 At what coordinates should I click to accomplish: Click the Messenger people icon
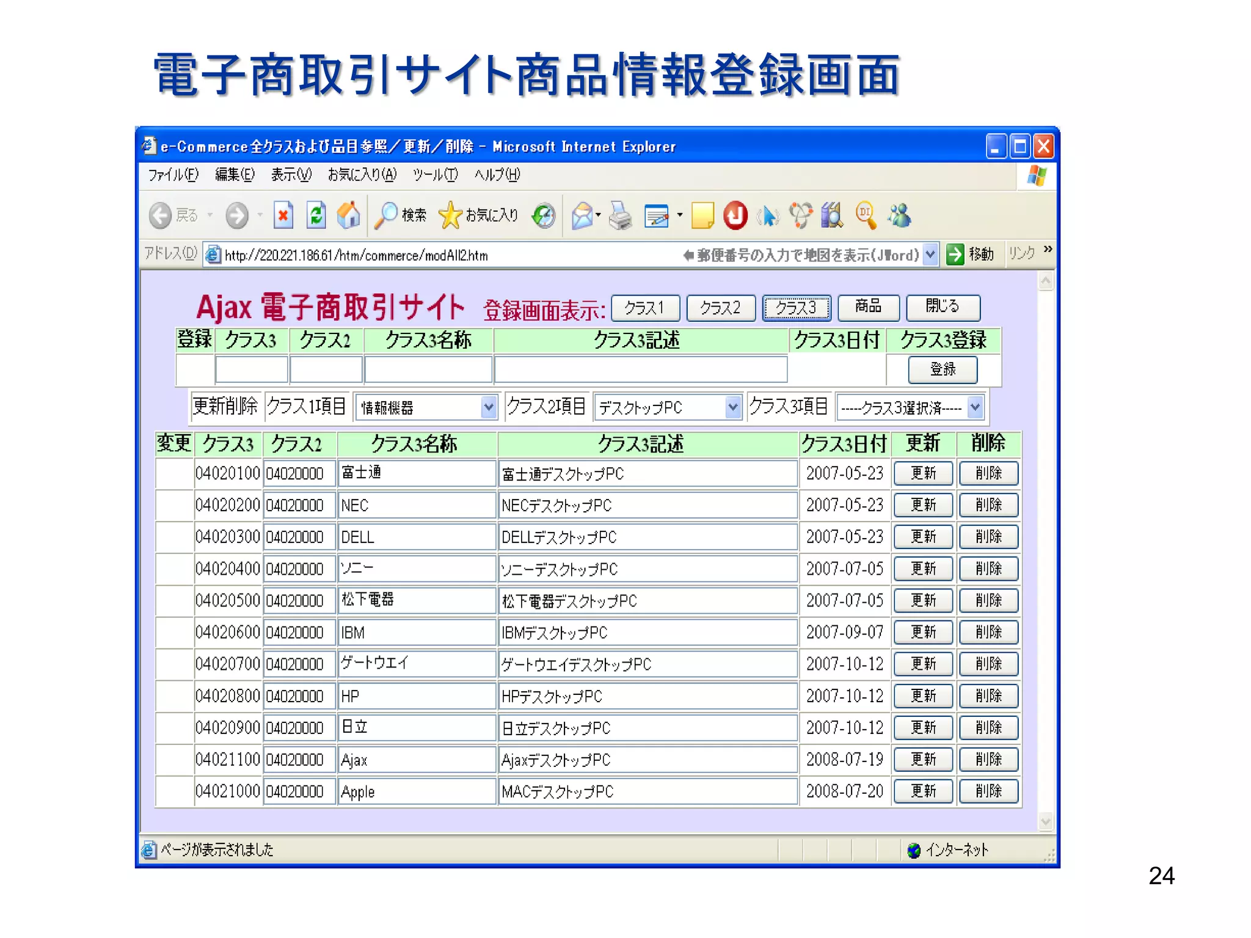(x=899, y=216)
